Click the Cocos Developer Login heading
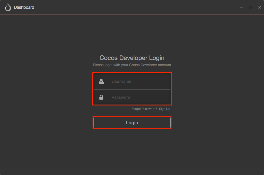Image resolution: width=264 pixels, height=175 pixels. pyautogui.click(x=132, y=58)
